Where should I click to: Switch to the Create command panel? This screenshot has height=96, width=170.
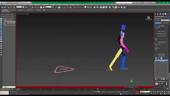tap(155, 14)
